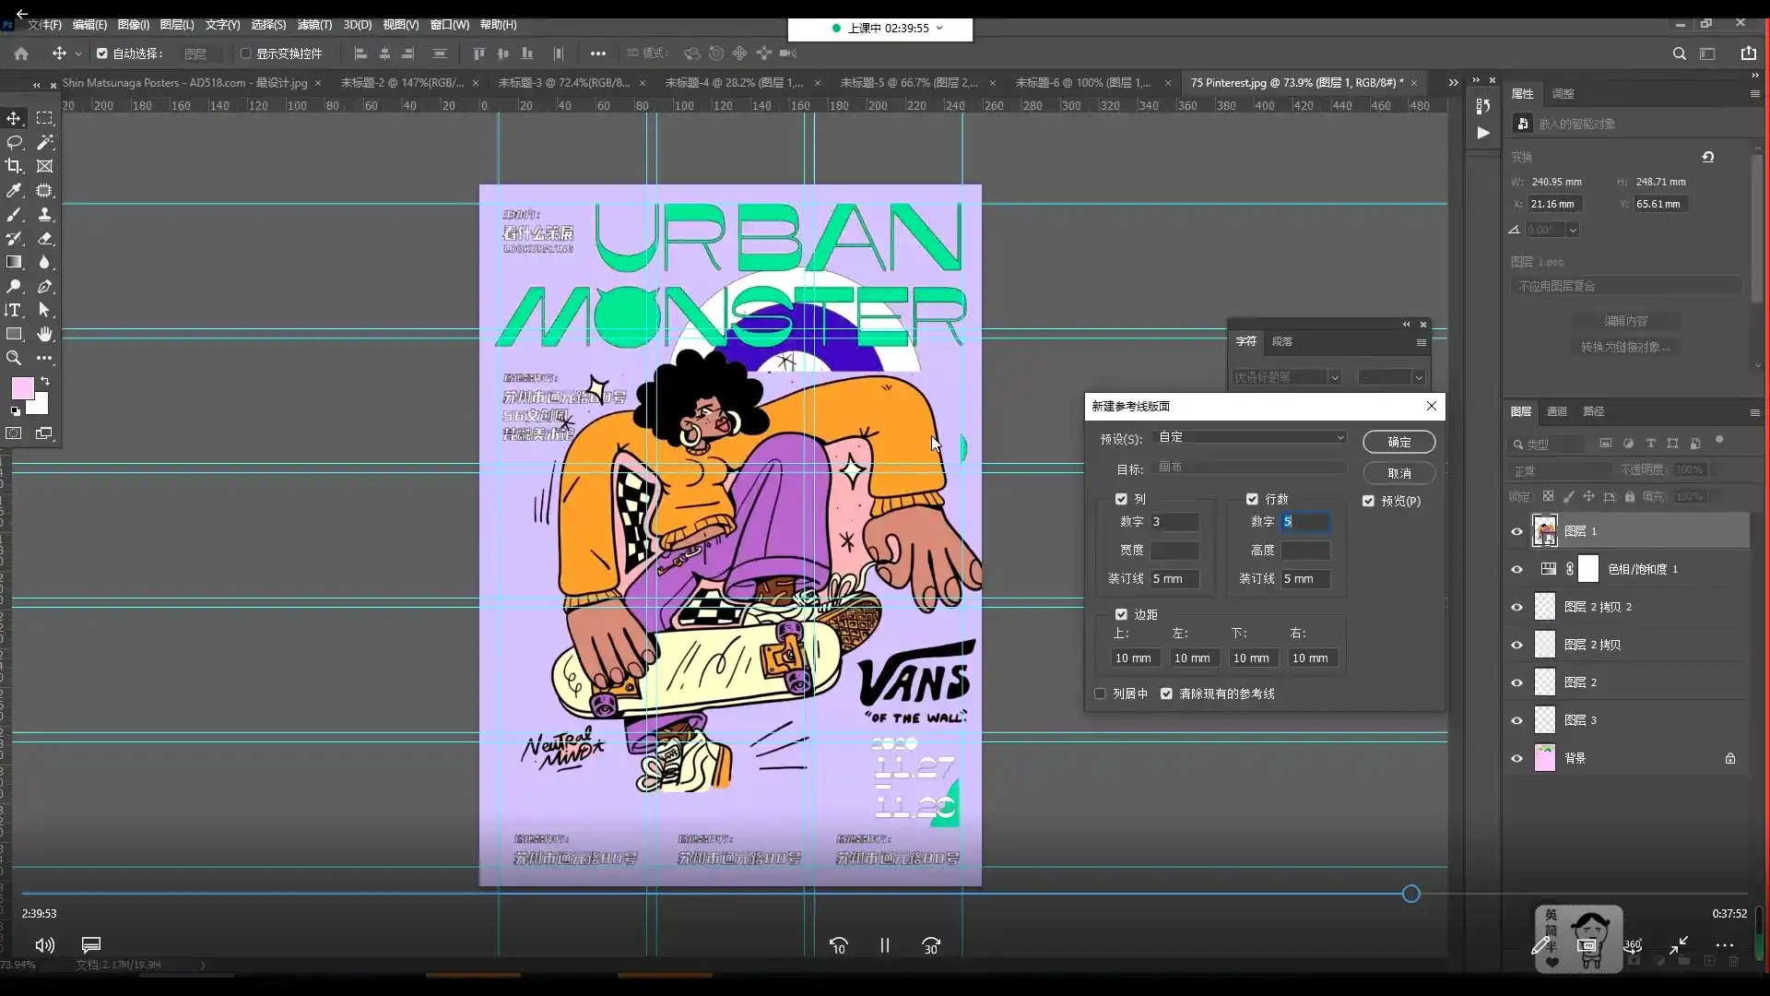Select the Eyedropper tool
This screenshot has width=1770, height=996.
point(14,190)
